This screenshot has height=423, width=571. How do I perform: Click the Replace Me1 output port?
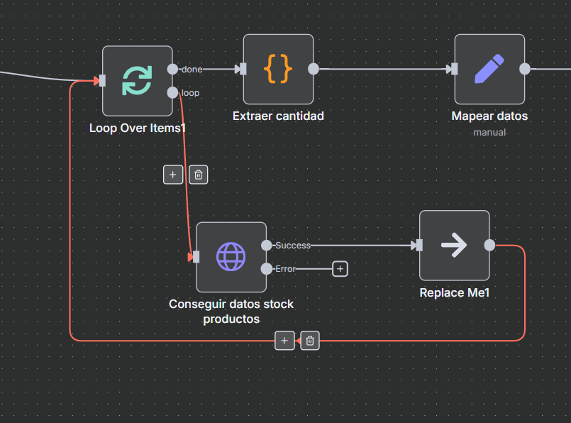coord(489,245)
